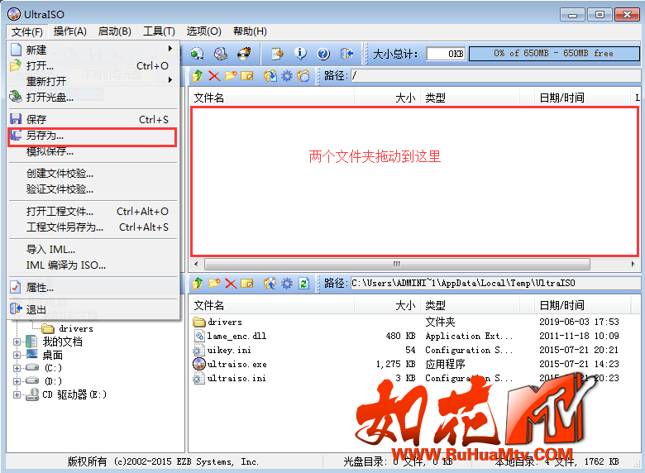
Task: Click the Exit door icon in the toolbar
Action: click(x=346, y=54)
